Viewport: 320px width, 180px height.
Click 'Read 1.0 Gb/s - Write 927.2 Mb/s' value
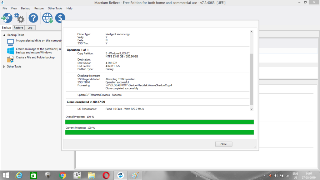125,109
